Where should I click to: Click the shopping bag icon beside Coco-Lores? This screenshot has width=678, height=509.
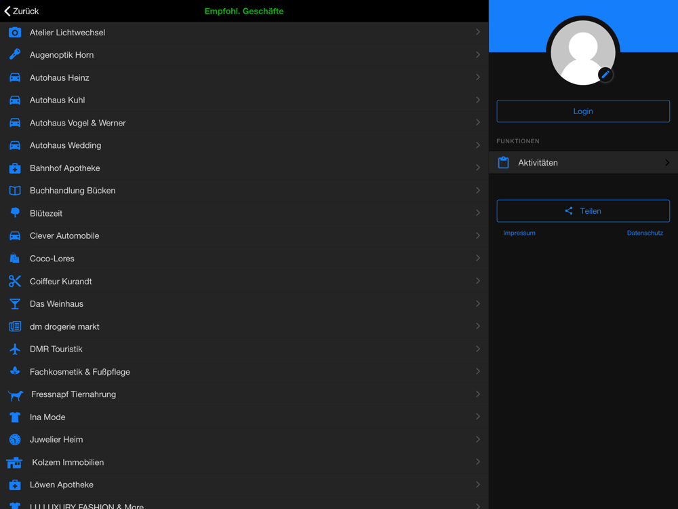[15, 259]
